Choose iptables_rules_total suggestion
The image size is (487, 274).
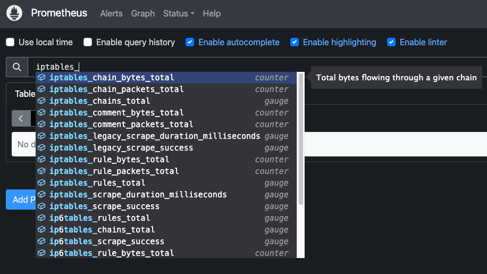166,182
